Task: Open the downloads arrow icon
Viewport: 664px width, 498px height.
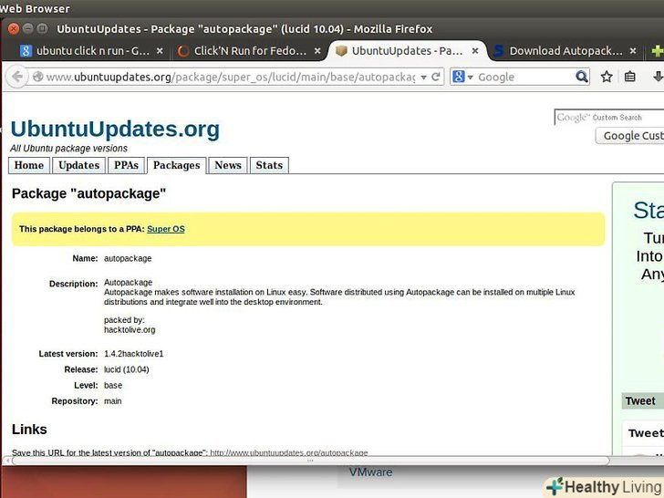Action: point(658,77)
